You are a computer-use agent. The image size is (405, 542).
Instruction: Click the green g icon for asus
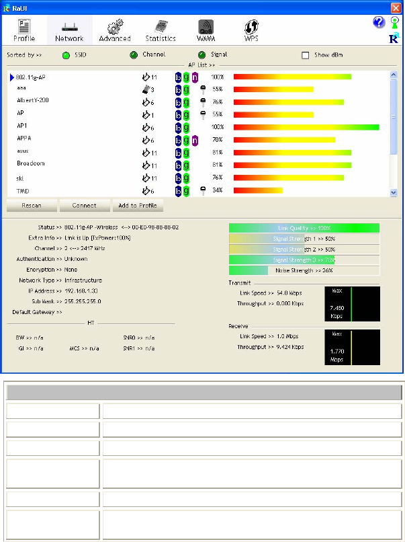(x=187, y=153)
